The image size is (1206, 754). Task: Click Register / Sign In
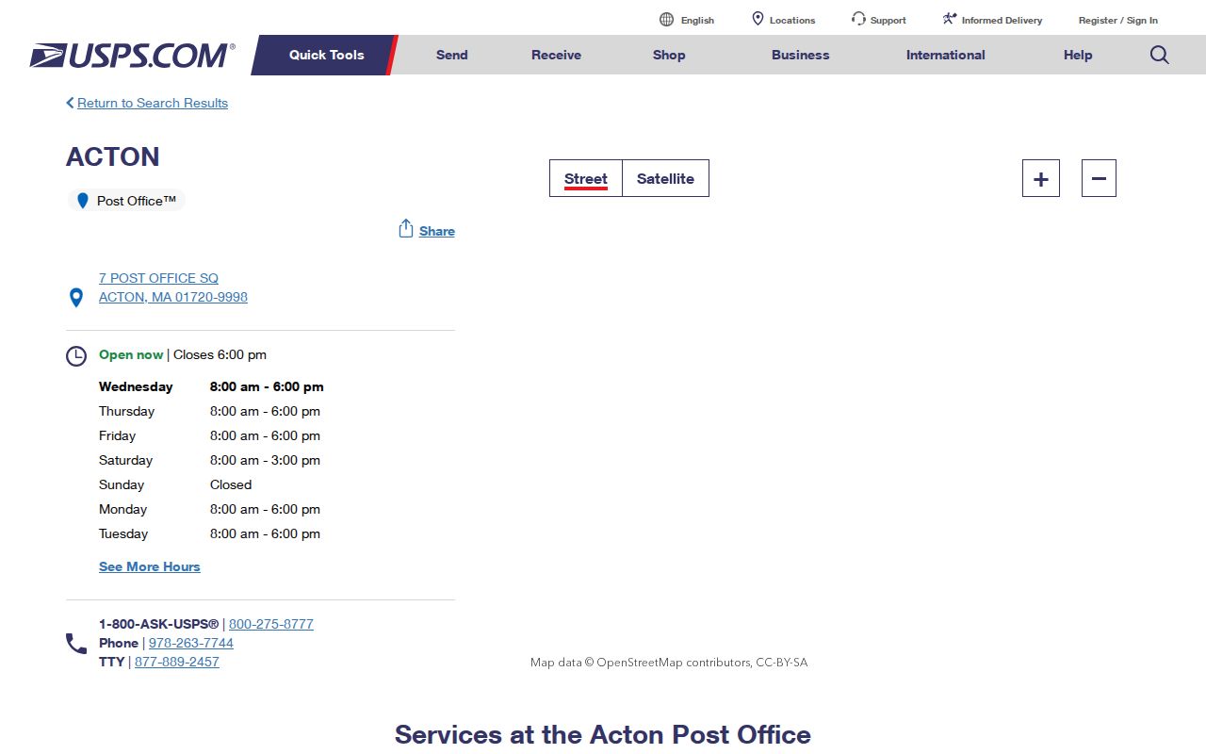[x=1118, y=20]
